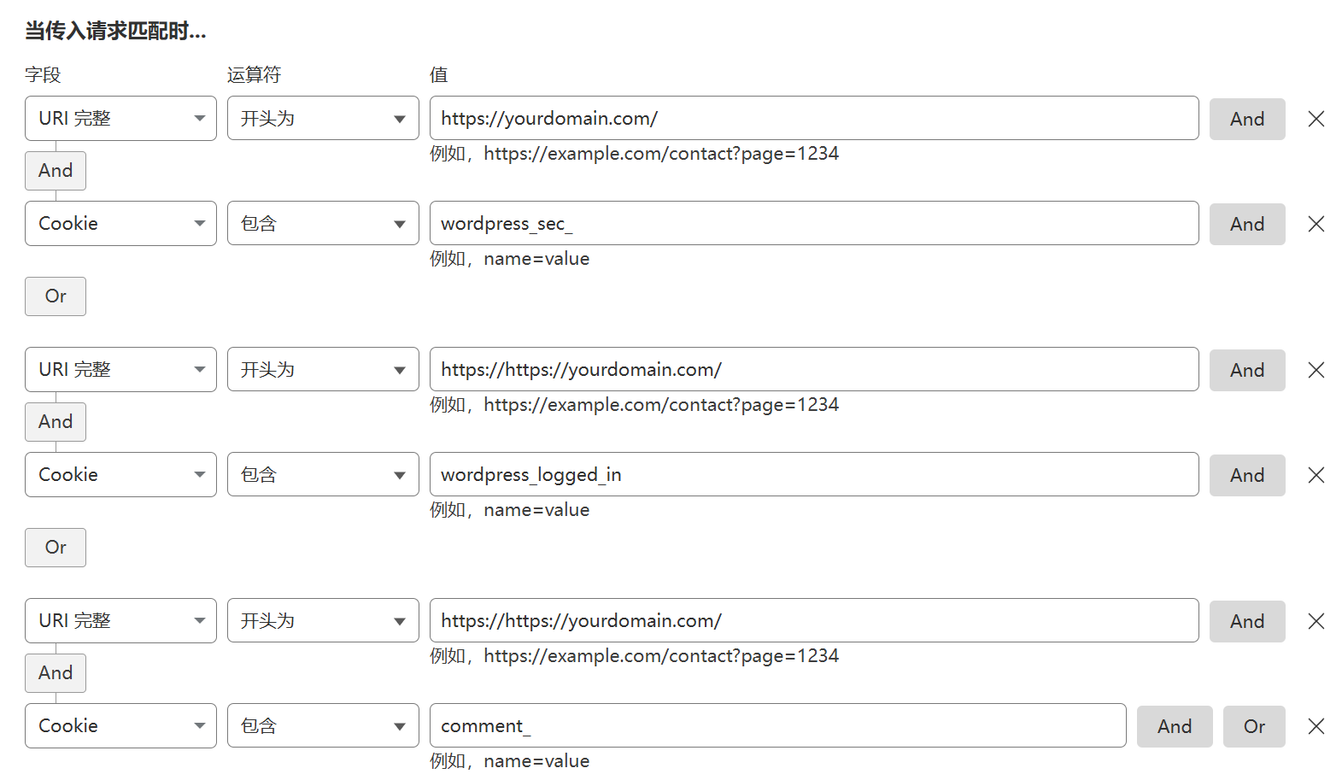Click Or next to the comment_ value field
The image size is (1342, 780).
coord(1253,725)
